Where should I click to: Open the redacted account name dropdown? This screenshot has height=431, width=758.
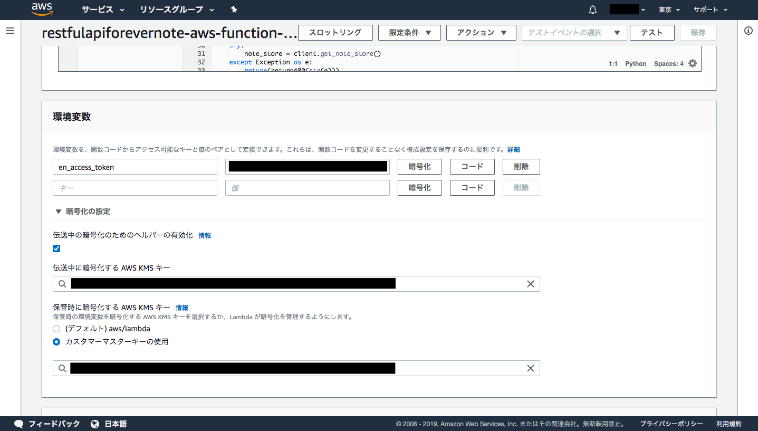[627, 9]
